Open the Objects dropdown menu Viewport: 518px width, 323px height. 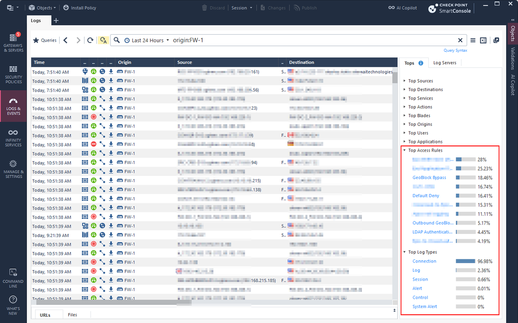click(43, 8)
